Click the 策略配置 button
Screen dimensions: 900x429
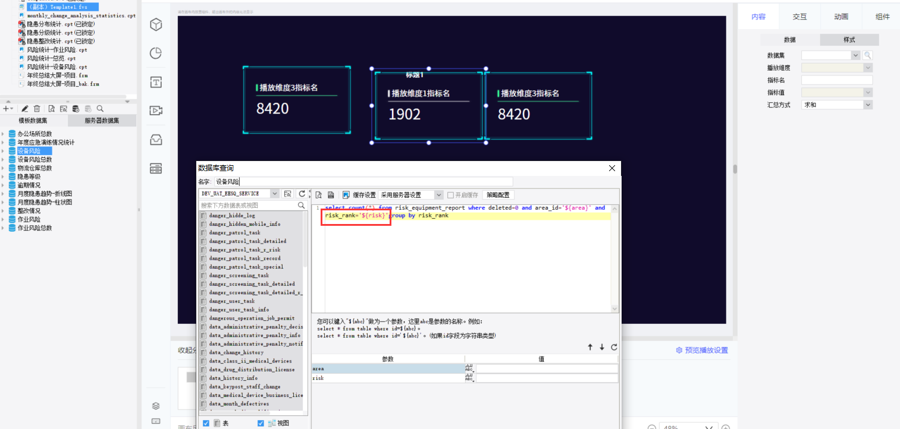click(498, 195)
